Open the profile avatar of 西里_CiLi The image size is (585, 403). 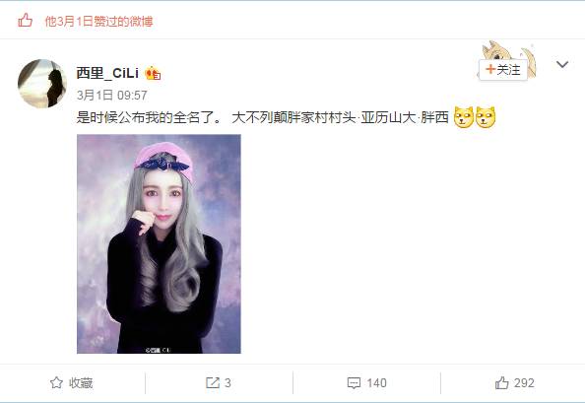pos(42,83)
